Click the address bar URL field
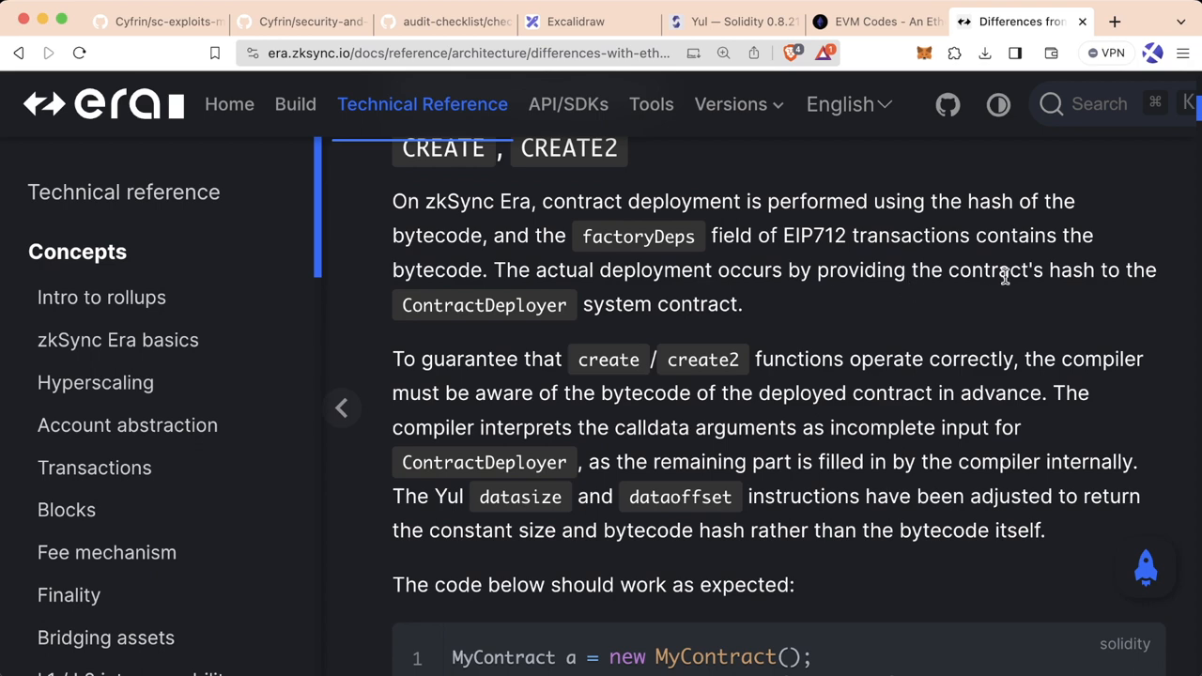Viewport: 1202px width, 676px height. (470, 53)
